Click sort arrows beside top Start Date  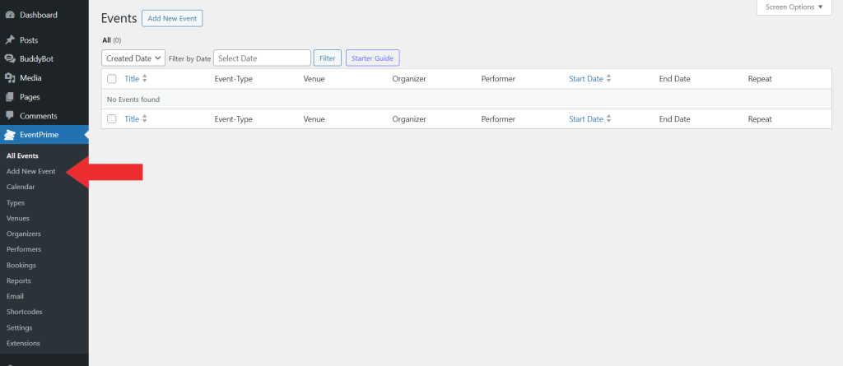[x=608, y=78]
